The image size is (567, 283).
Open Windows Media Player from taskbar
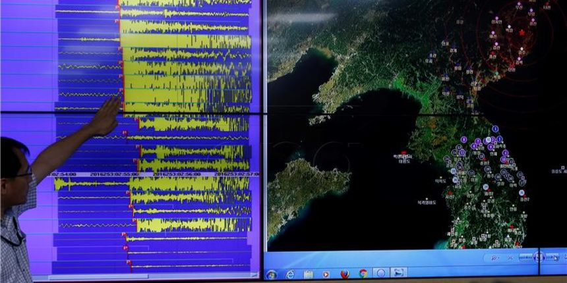point(326,274)
